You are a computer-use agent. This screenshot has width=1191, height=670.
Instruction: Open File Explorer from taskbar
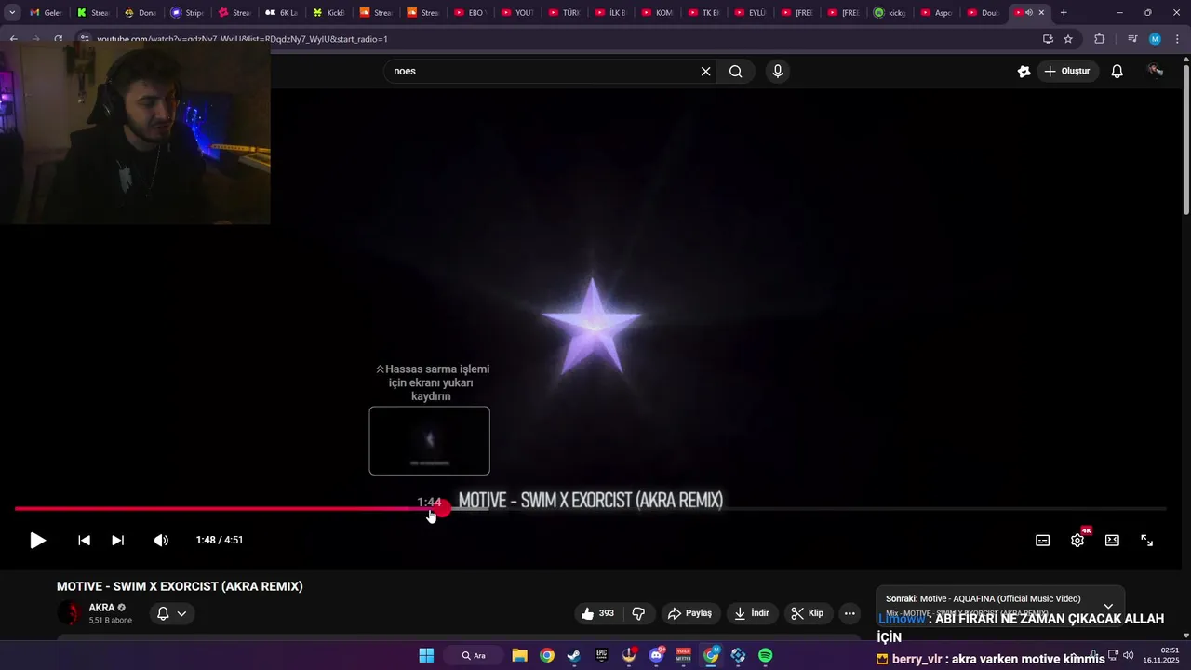coord(520,655)
